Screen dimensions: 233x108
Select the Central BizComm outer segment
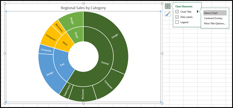[83, 94]
